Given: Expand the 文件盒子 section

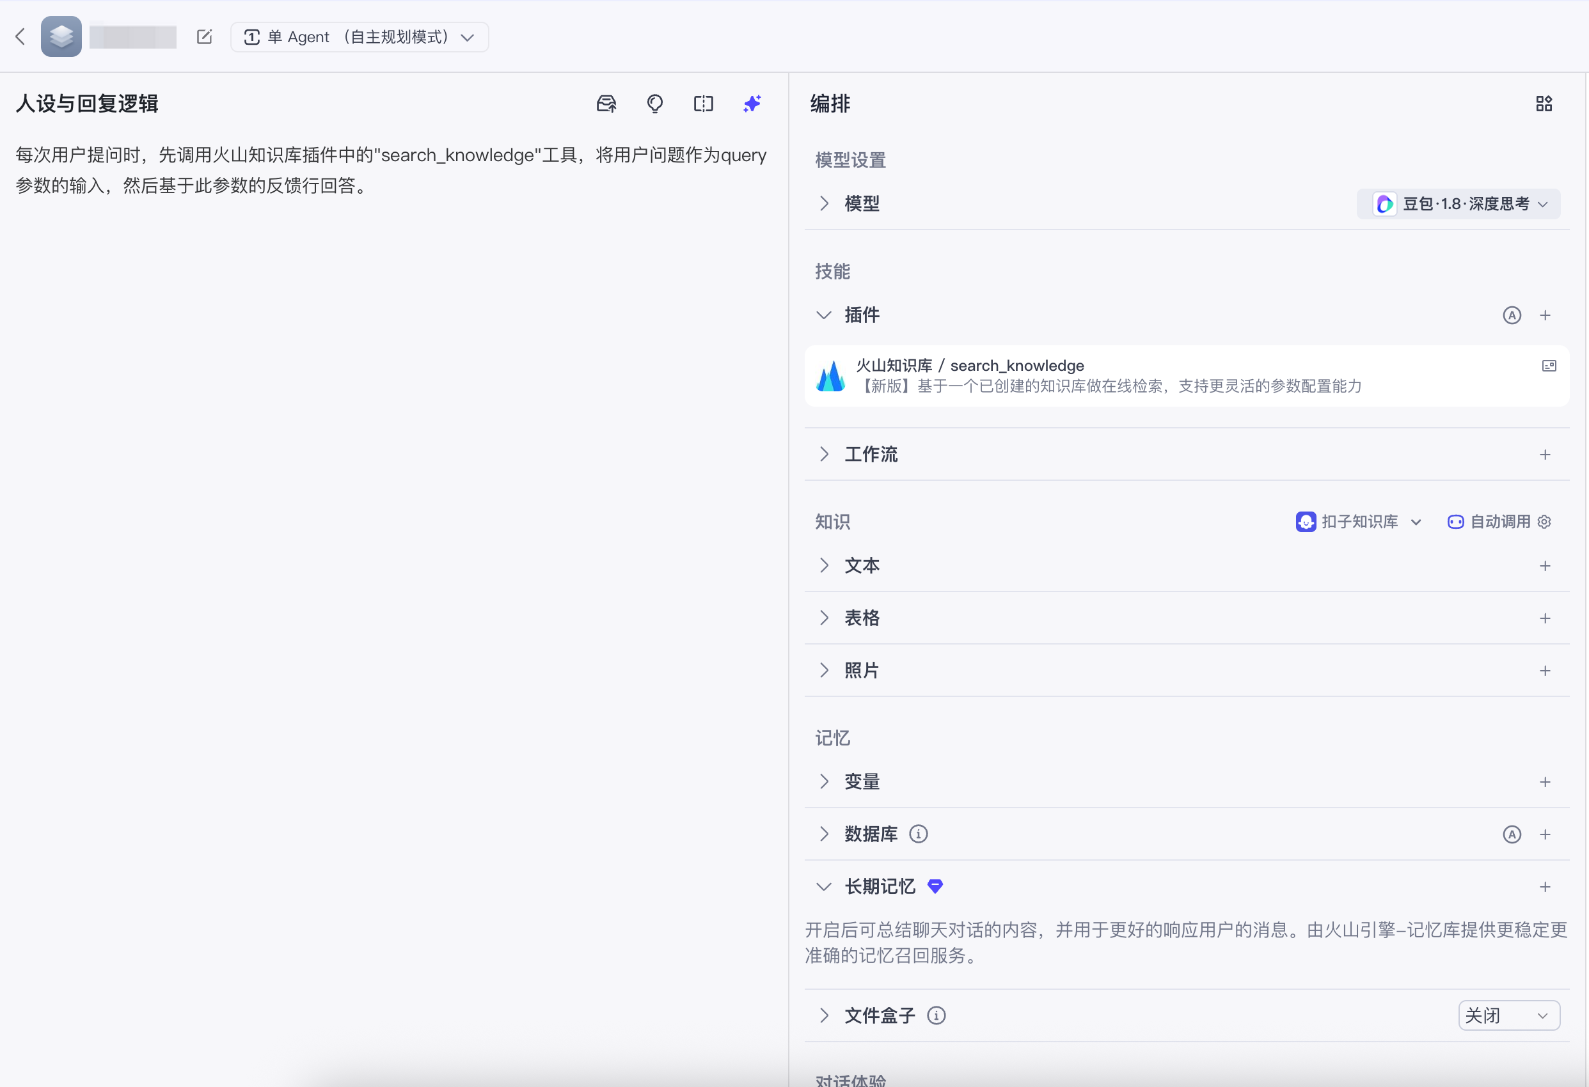Looking at the screenshot, I should tap(825, 1016).
